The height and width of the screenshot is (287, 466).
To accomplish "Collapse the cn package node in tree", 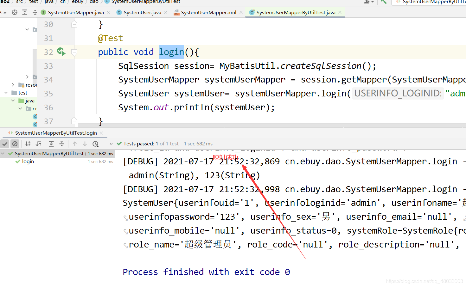I will [x=20, y=108].
